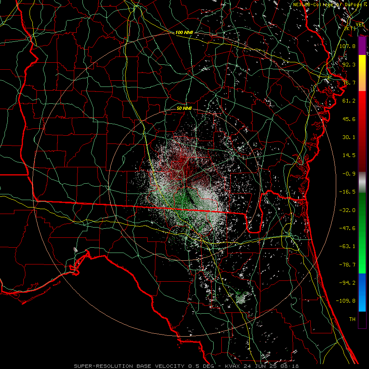Click the black TH box in legend
The width and height of the screenshot is (369, 369).
pyautogui.click(x=362, y=319)
